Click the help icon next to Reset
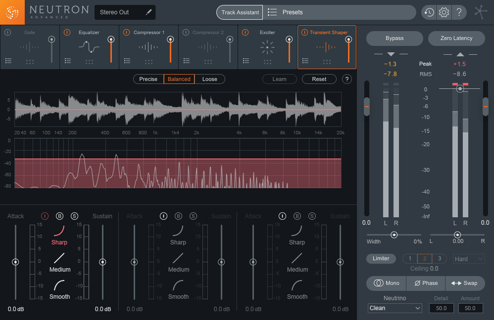Viewport: 494px width, 320px height. 347,79
